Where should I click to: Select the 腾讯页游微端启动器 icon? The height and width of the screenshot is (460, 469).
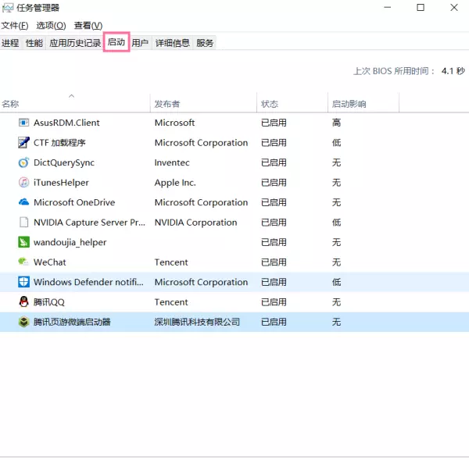tap(23, 322)
